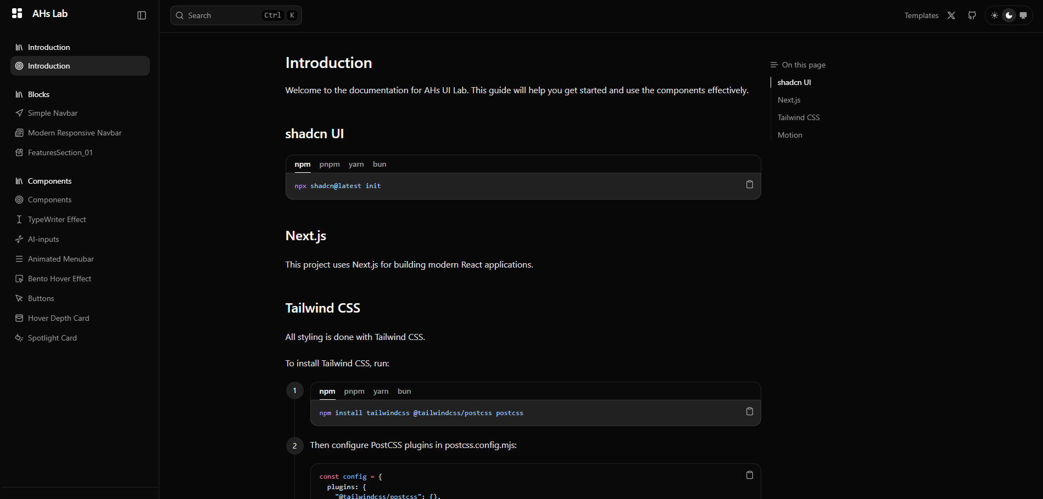Select bun tab in Tailwind install step
Screen dimensions: 1043x499
404,392
